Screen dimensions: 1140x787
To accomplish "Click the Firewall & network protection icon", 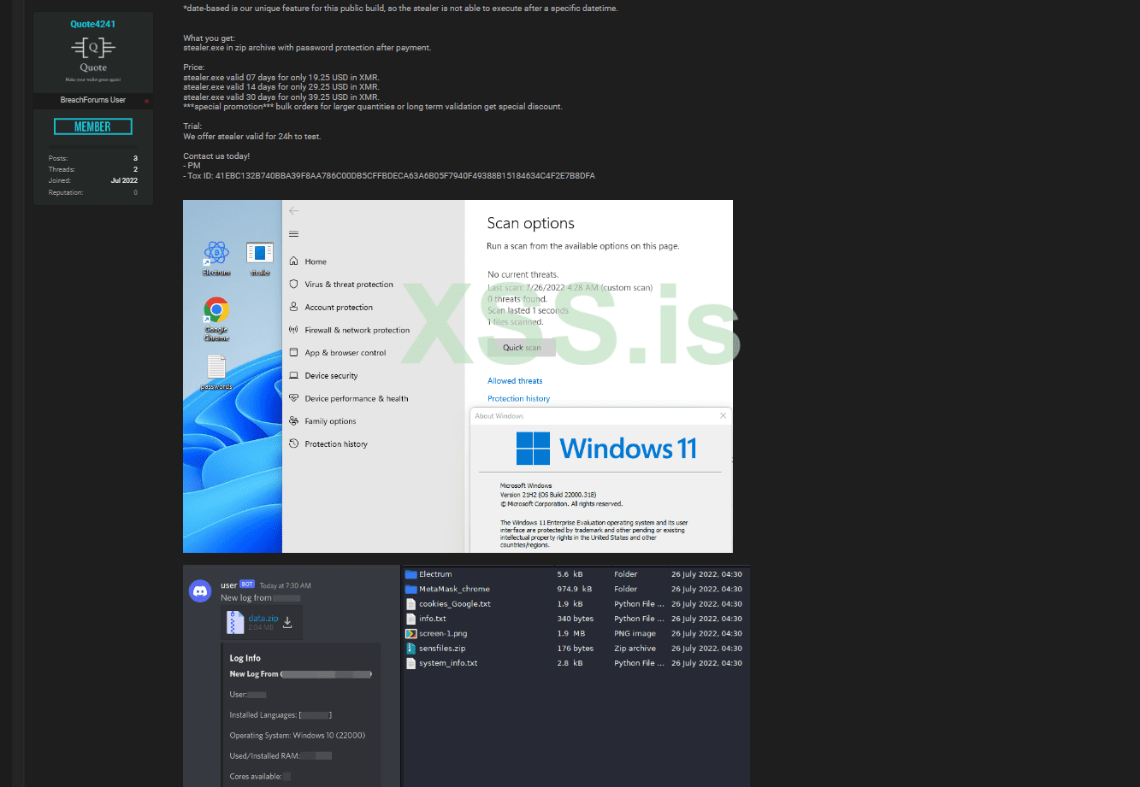I will click(x=294, y=330).
